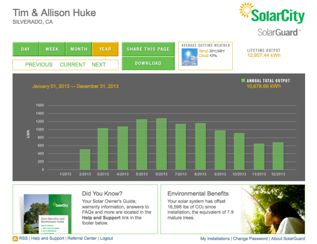Click the 10/2013 bar in chart

pyautogui.click(x=239, y=151)
